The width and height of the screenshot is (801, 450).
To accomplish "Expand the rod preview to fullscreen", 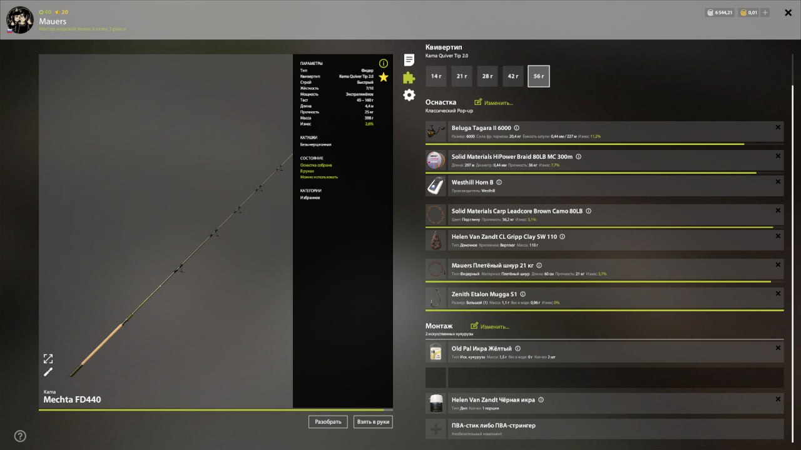I will (48, 358).
